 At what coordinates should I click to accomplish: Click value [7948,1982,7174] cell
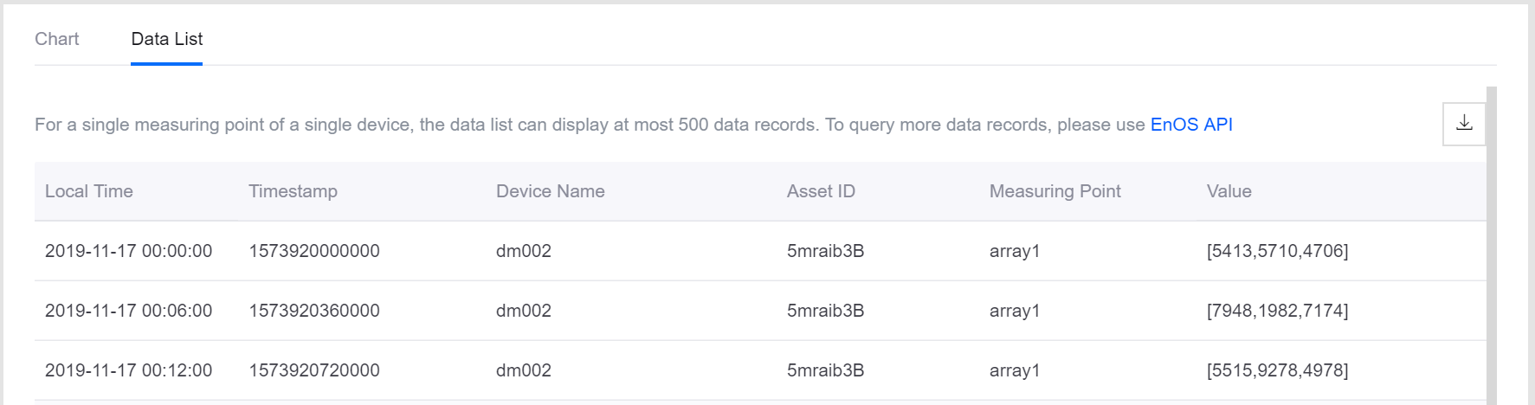point(1277,311)
